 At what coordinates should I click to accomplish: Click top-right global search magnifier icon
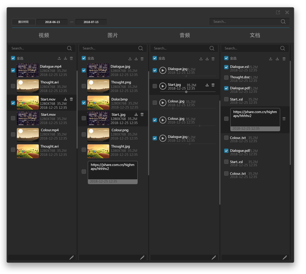click(x=283, y=22)
